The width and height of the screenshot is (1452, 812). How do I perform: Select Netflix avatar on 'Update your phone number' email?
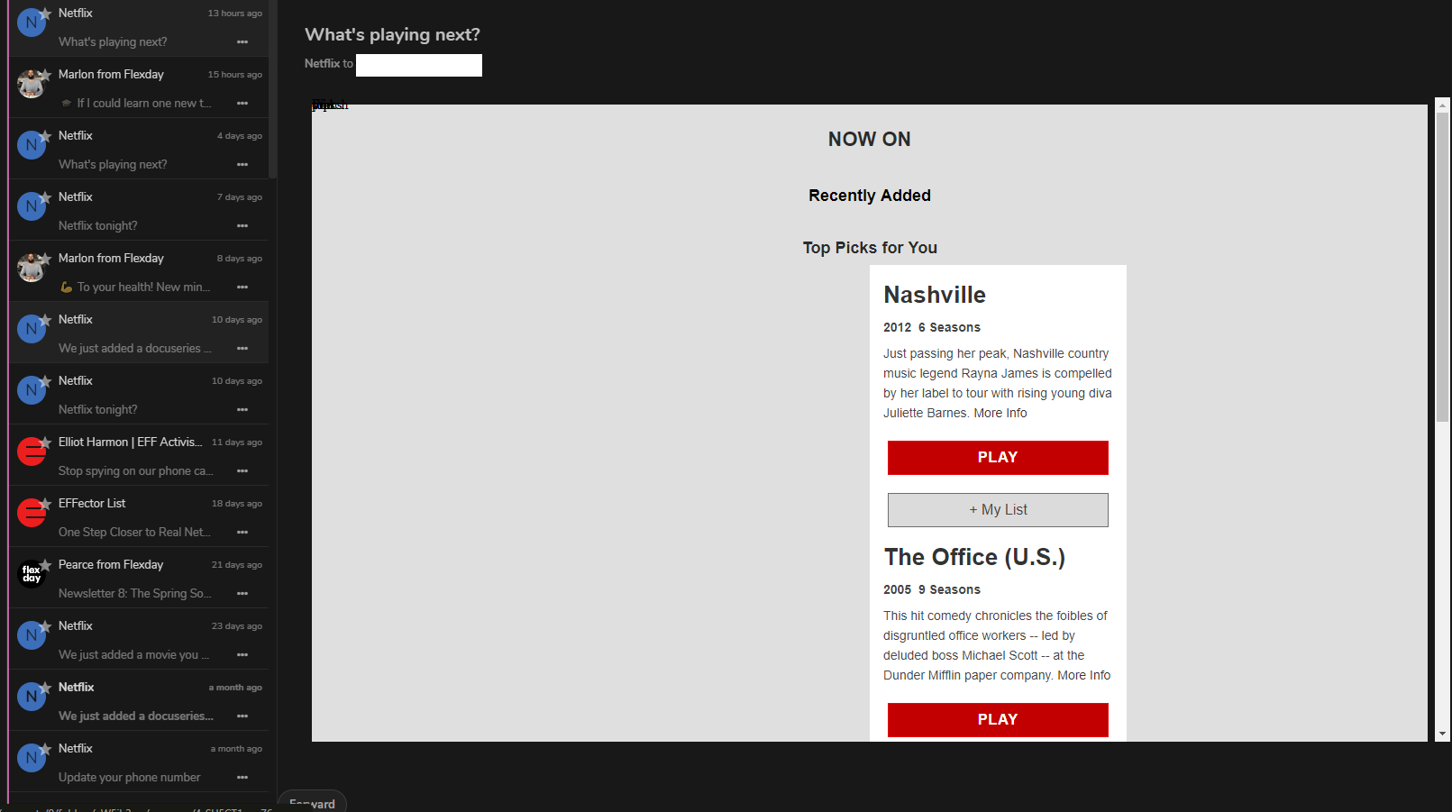click(x=32, y=758)
